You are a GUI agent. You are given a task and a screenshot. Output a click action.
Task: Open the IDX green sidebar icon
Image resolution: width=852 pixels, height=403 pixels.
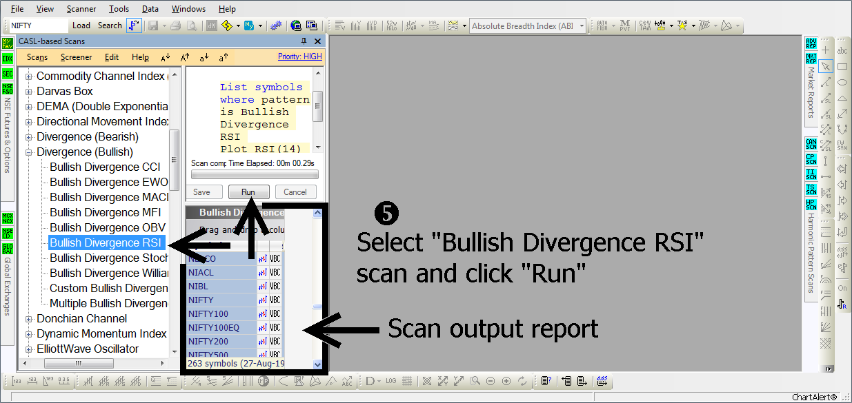pos(8,59)
